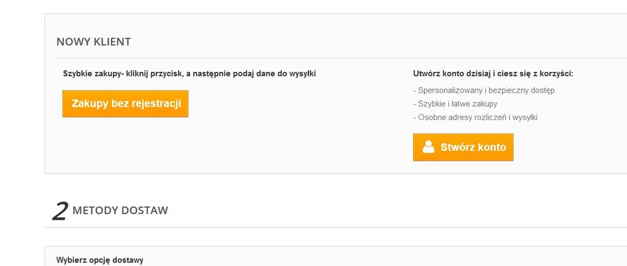Click the word 'wysyłki' in the Szybkie zakupy sentence
The image size is (627, 266).
(x=302, y=74)
